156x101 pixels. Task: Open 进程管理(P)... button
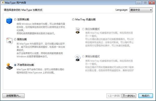coord(14,96)
